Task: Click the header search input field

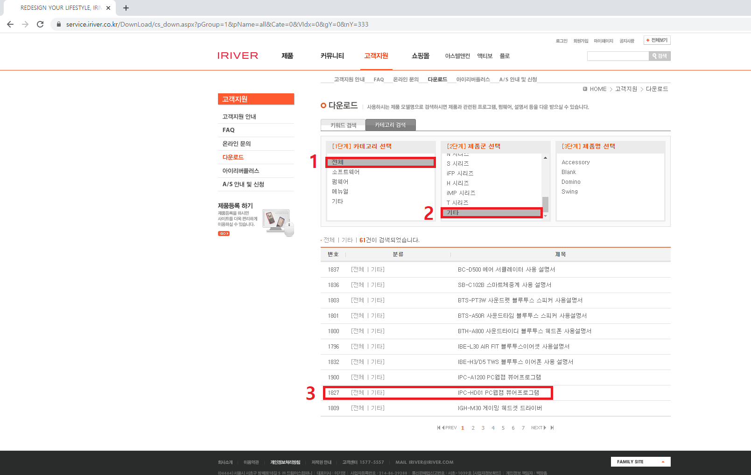Action: [618, 56]
